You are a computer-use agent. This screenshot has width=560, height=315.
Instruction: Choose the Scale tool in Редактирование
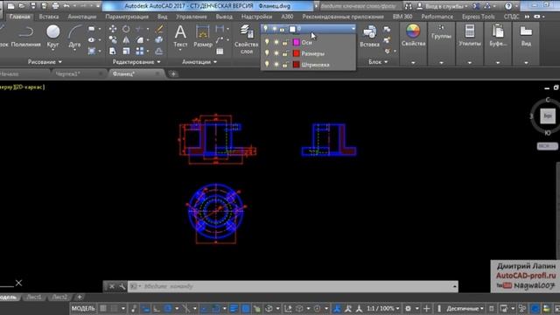pos(126,51)
